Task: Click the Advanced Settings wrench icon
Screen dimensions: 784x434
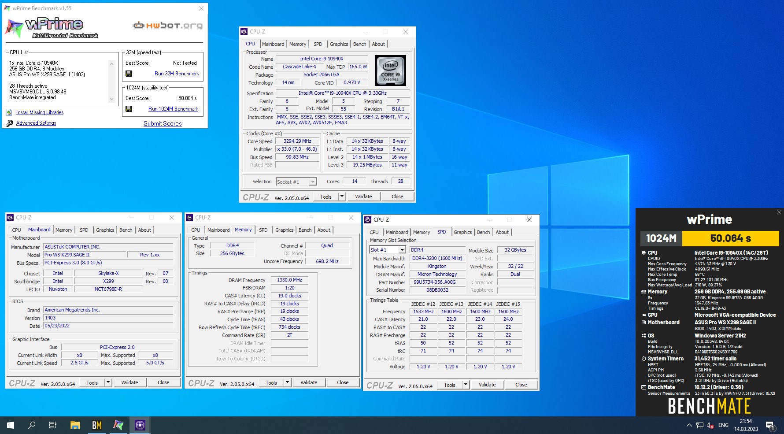Action: tap(9, 123)
